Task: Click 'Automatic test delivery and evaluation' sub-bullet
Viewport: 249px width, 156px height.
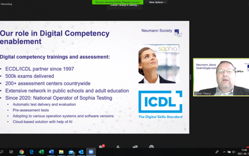Action: pyautogui.click(x=44, y=105)
